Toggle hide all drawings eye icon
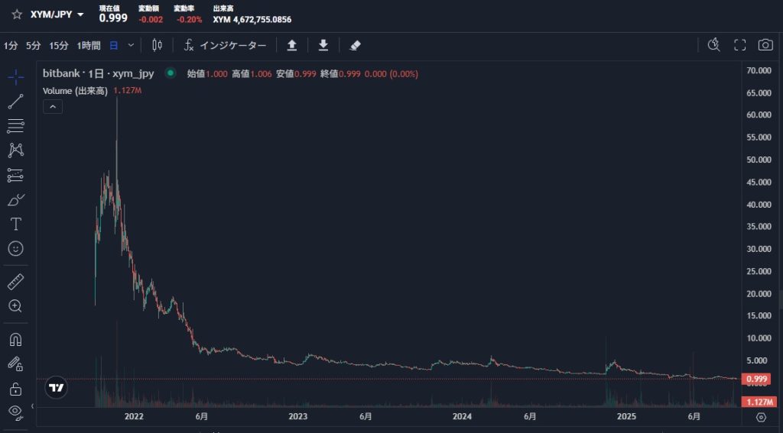 pos(15,412)
